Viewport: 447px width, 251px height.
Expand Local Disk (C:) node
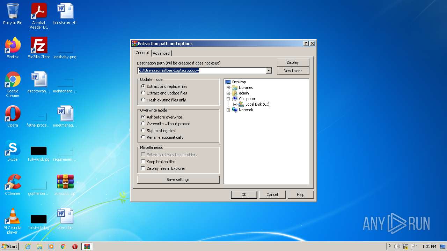pos(235,104)
